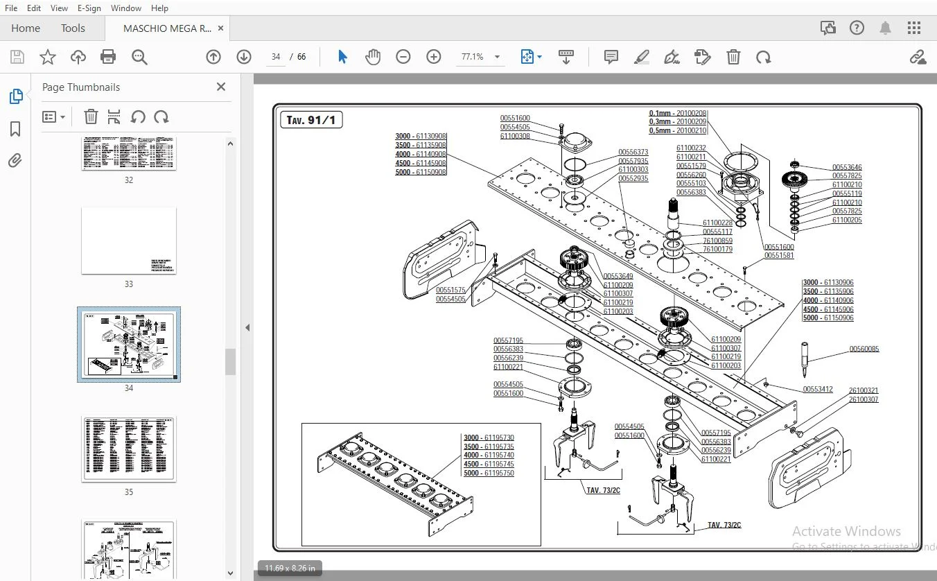Screen dimensions: 937x581
Task: Click part number 00553412 in the diagram
Action: pos(818,390)
